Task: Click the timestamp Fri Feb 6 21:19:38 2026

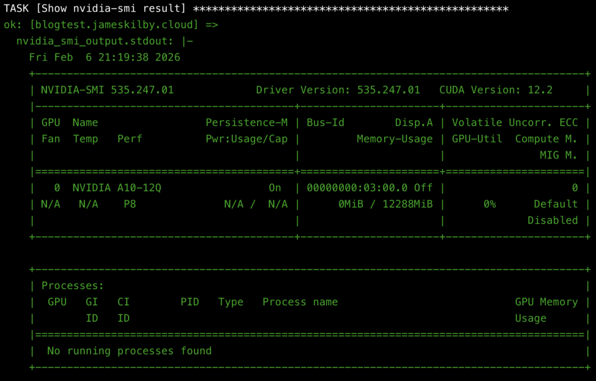Action: (x=104, y=58)
